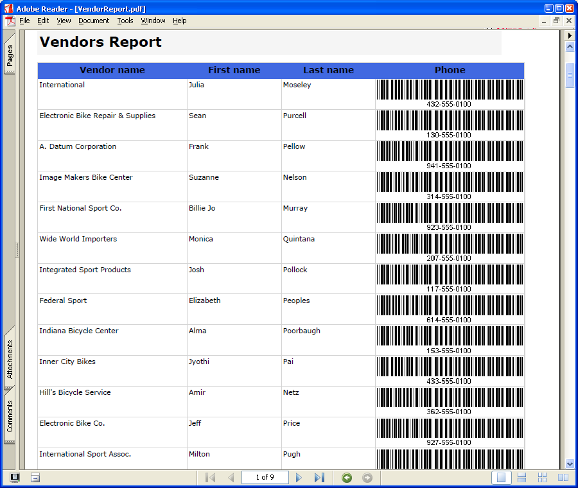The height and width of the screenshot is (488, 578).
Task: Open the Adobe PDF document icon menu
Action: pos(10,21)
